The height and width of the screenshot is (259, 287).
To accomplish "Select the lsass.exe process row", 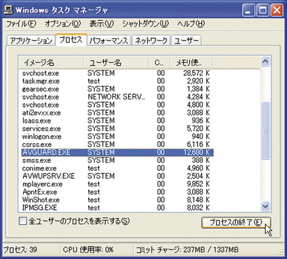I will 117,121.
